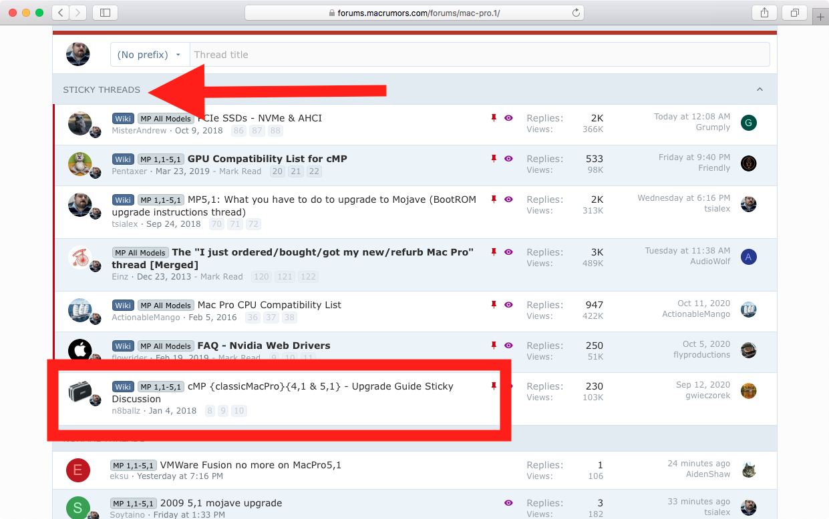This screenshot has height=519, width=829.
Task: Go back with Safari back arrow
Action: 61,13
